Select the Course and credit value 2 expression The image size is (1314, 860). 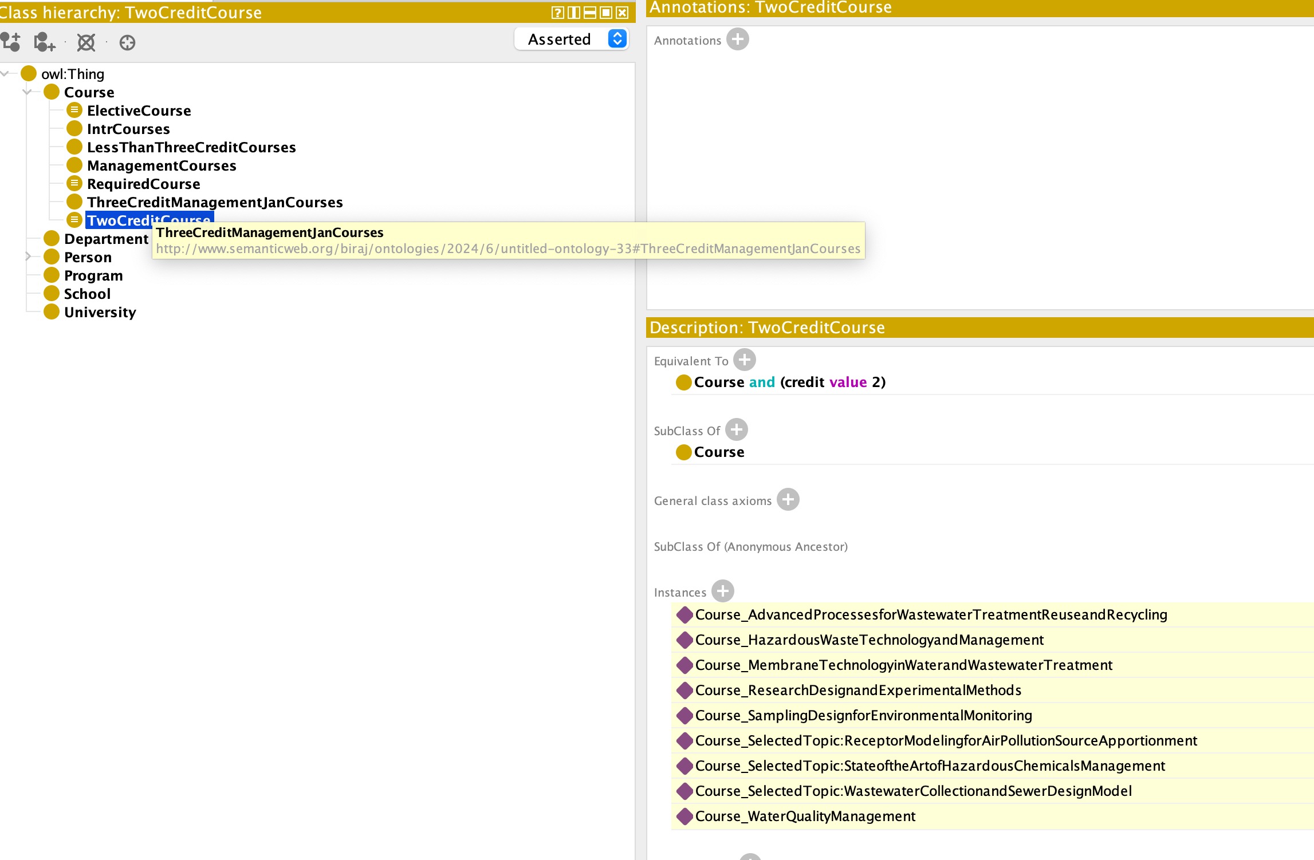(789, 382)
